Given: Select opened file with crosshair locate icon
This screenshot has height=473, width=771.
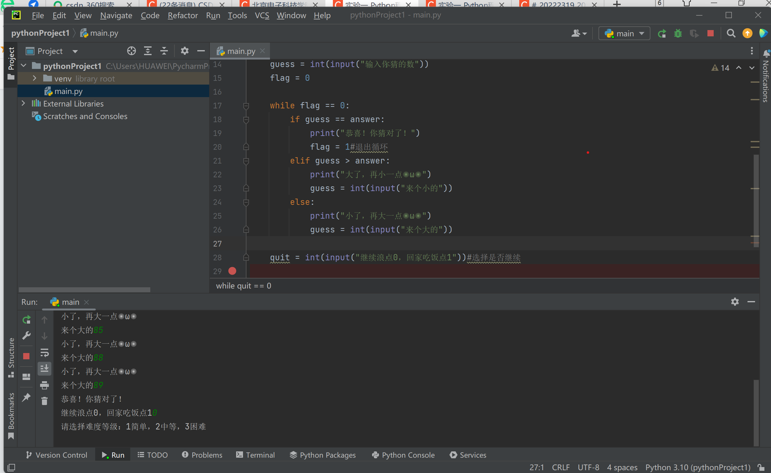Looking at the screenshot, I should click(132, 51).
